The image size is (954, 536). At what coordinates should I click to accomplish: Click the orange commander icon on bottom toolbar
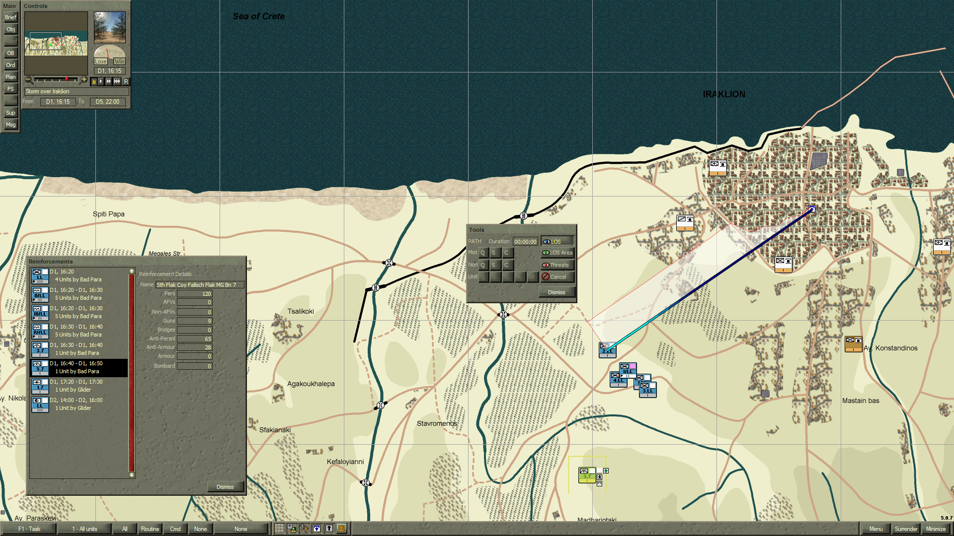point(341,528)
